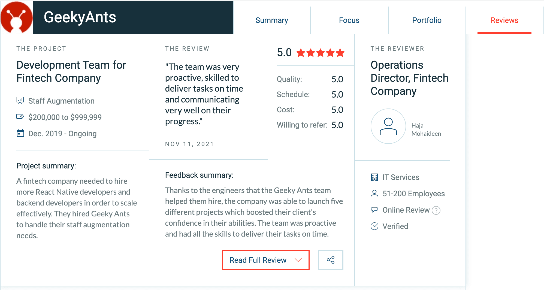
Task: Click the share icon button
Action: (x=330, y=260)
